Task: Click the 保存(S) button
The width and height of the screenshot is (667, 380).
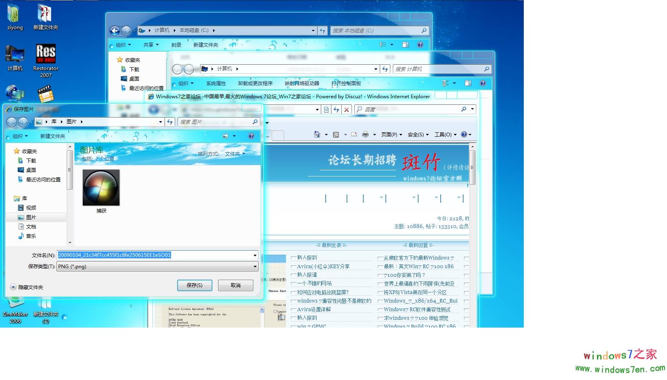Action: (x=195, y=285)
